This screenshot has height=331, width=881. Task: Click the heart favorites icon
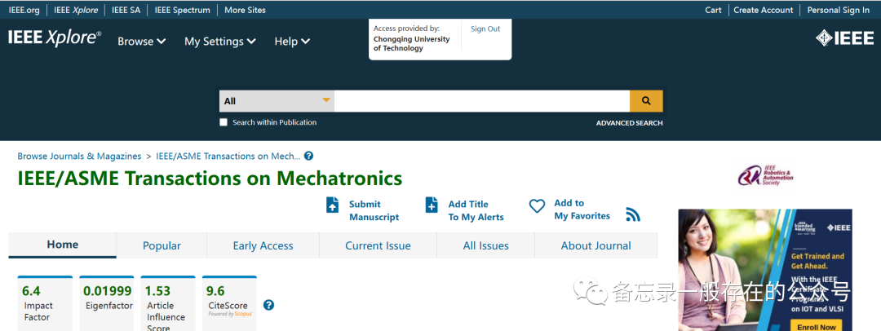click(537, 206)
